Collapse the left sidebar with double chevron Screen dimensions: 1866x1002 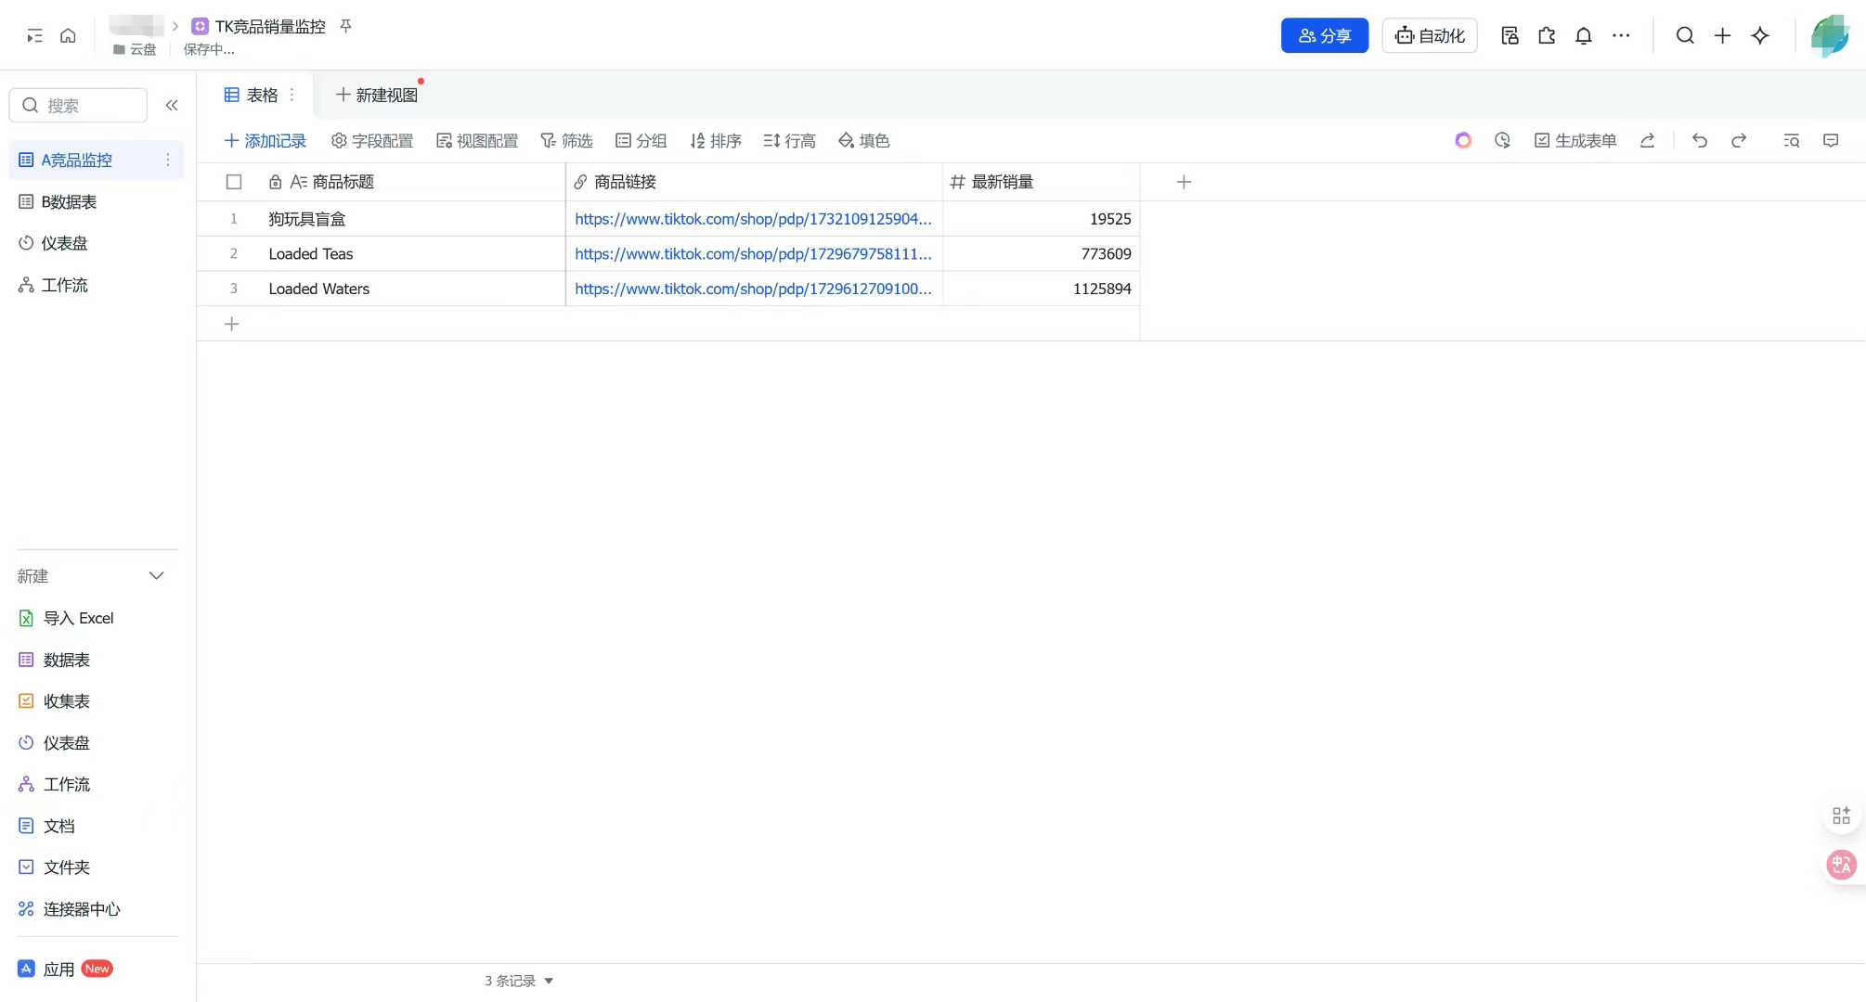click(x=172, y=106)
